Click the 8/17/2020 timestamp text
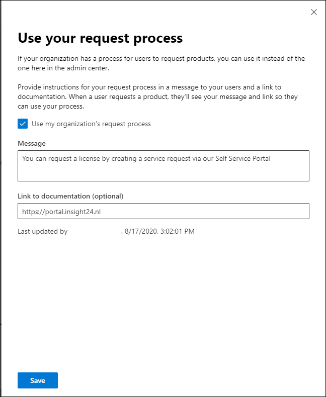326x397 pixels. 159,231
